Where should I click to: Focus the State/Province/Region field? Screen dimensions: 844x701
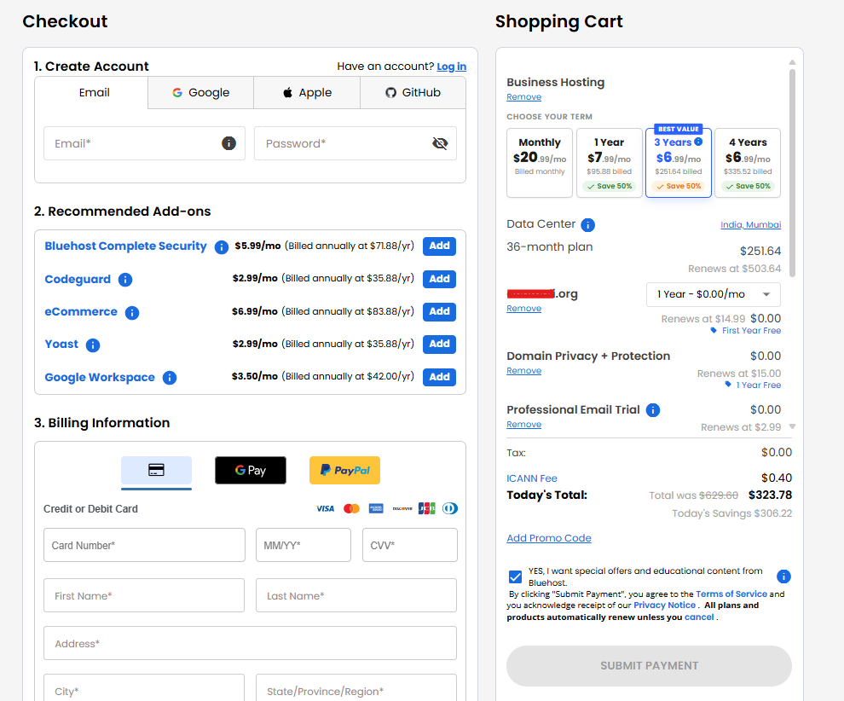(356, 688)
